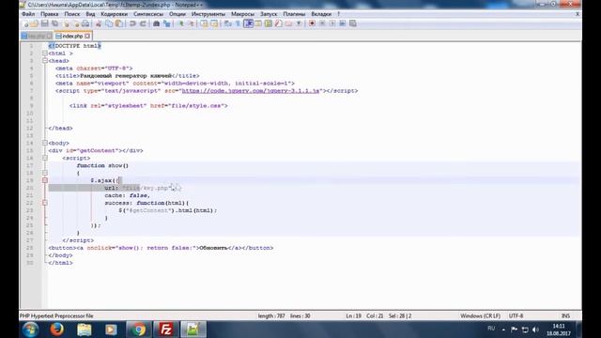
Task: Open the Синтаксисы menu
Action: [148, 14]
